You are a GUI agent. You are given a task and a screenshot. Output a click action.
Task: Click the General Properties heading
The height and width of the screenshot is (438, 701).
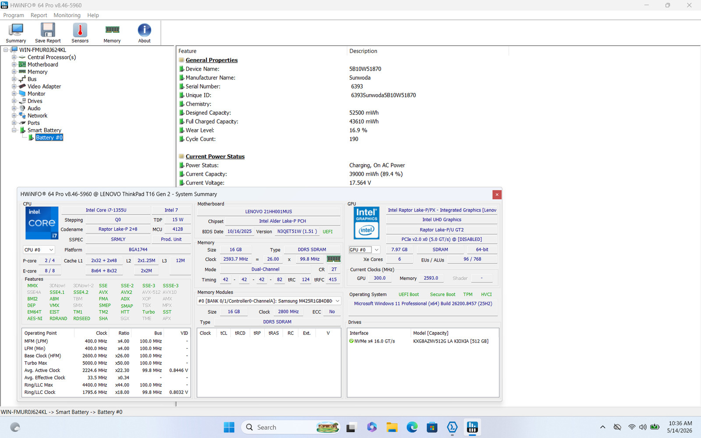212,60
